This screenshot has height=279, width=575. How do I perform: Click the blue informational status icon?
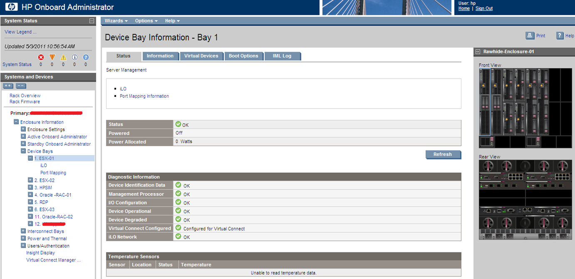74,57
